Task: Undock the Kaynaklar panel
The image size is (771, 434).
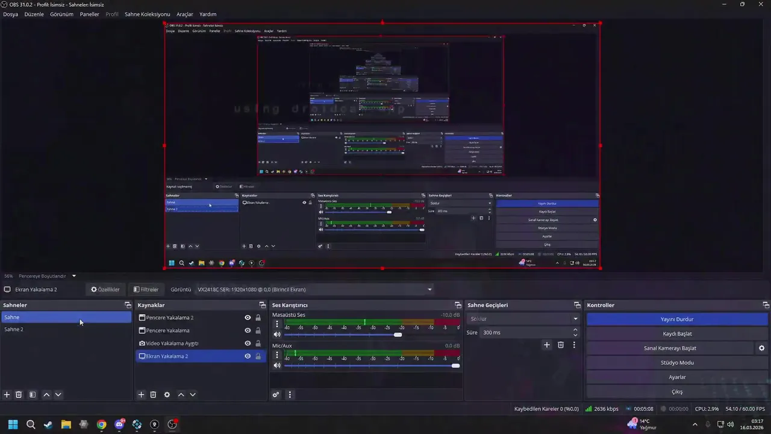Action: coord(262,305)
